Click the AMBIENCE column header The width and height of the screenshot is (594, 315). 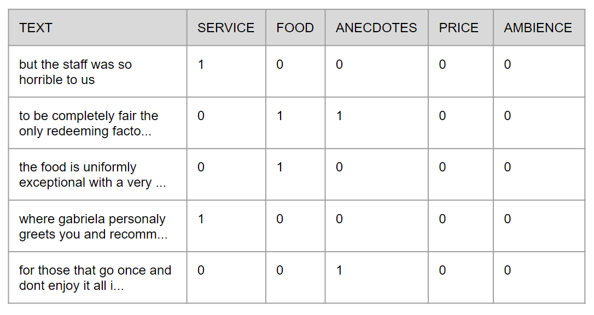coord(539,28)
